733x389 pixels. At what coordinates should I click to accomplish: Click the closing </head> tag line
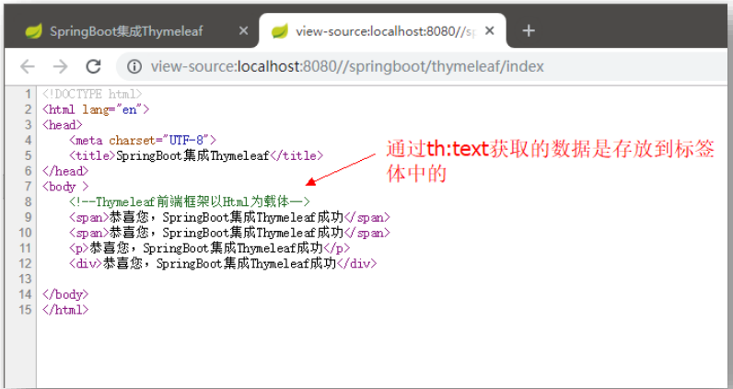click(65, 171)
